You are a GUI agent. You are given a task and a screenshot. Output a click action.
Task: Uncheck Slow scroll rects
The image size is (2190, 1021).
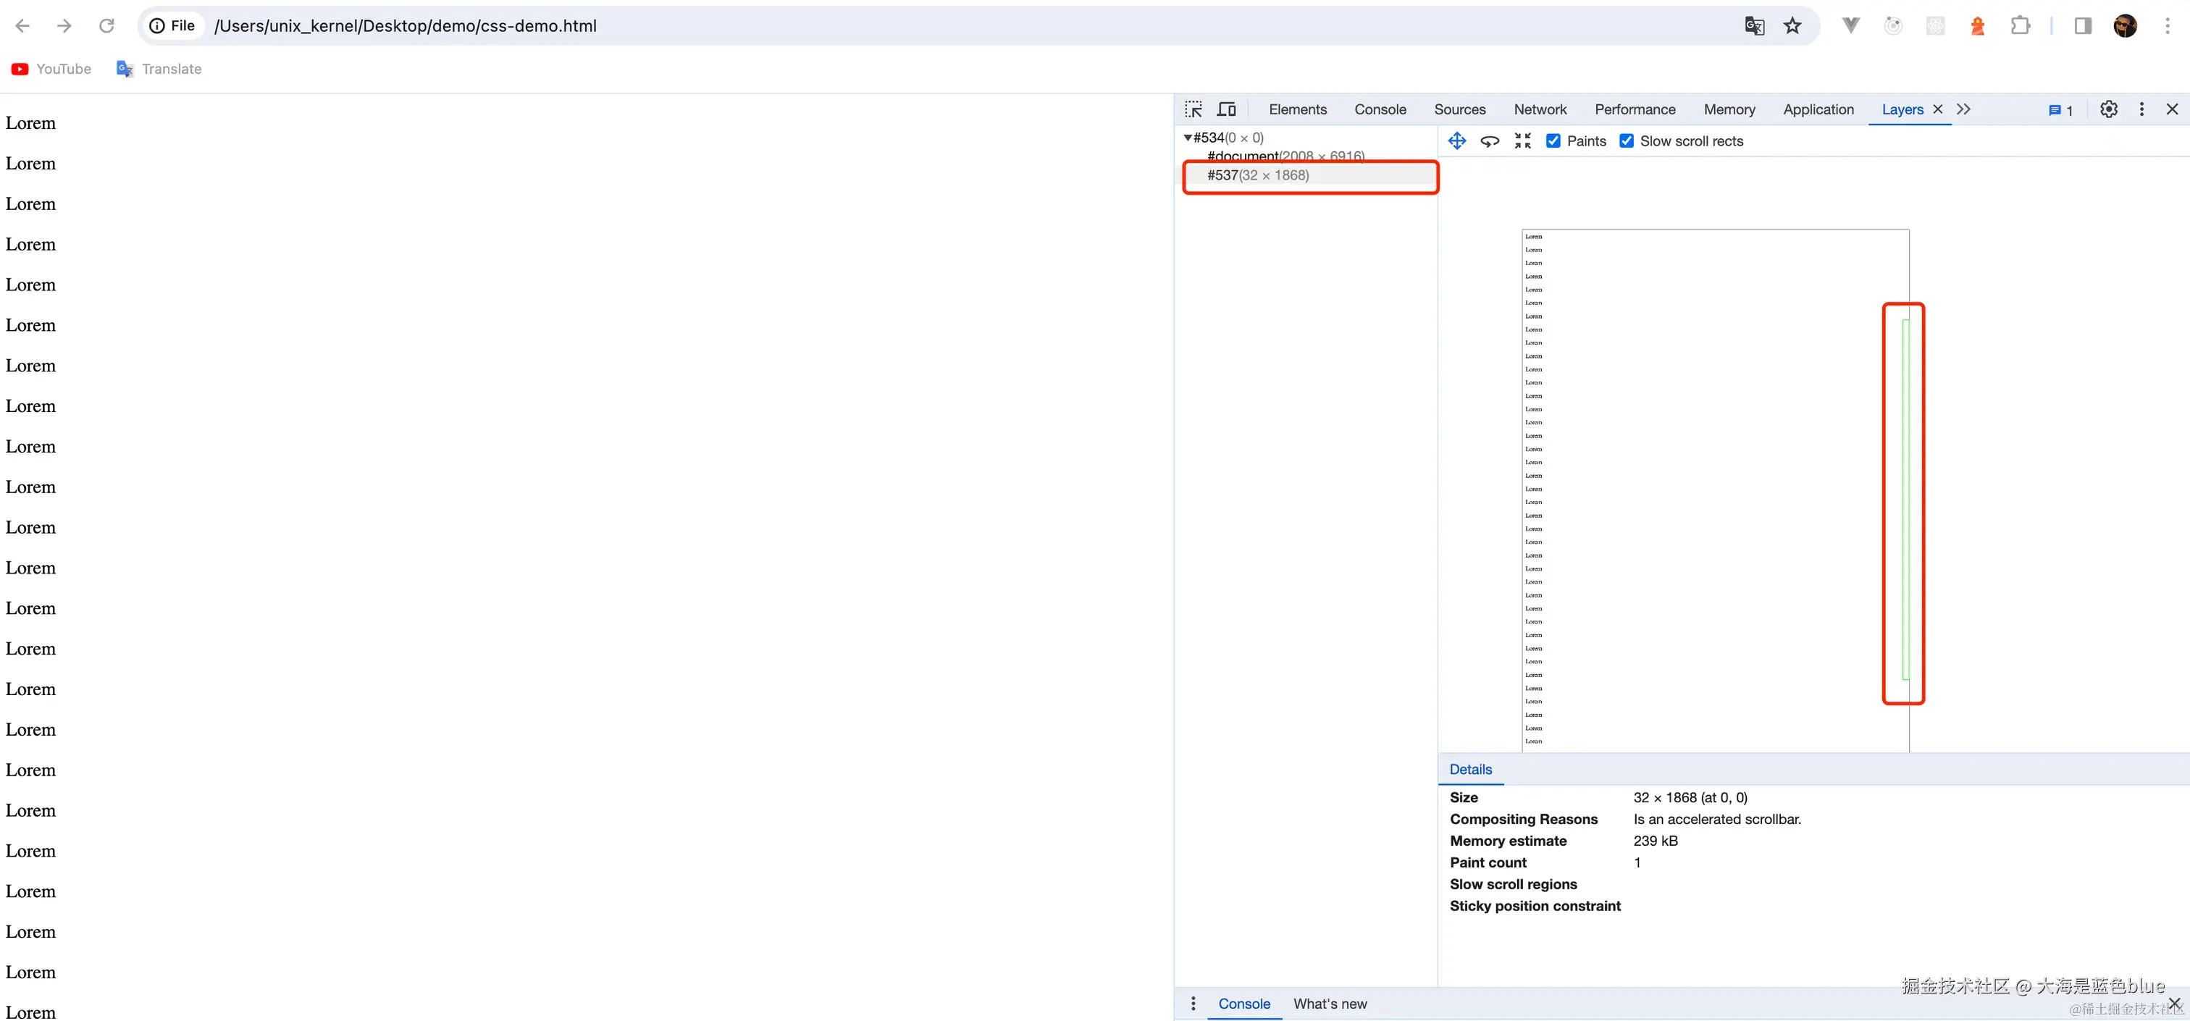point(1627,140)
